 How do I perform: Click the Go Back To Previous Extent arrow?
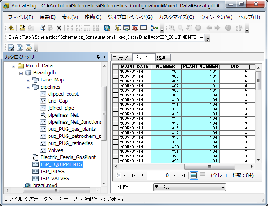click(209, 28)
